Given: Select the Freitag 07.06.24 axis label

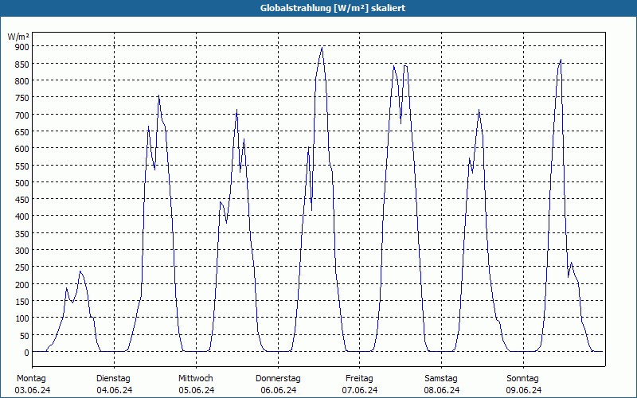Looking at the screenshot, I should coord(360,384).
